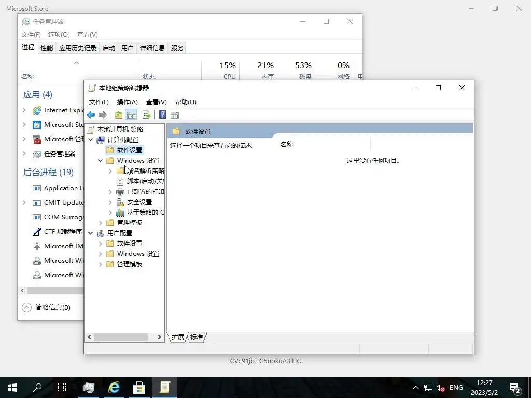531x398 pixels.
Task: Click Microsoft Store icon on taskbar
Action: coord(139,388)
